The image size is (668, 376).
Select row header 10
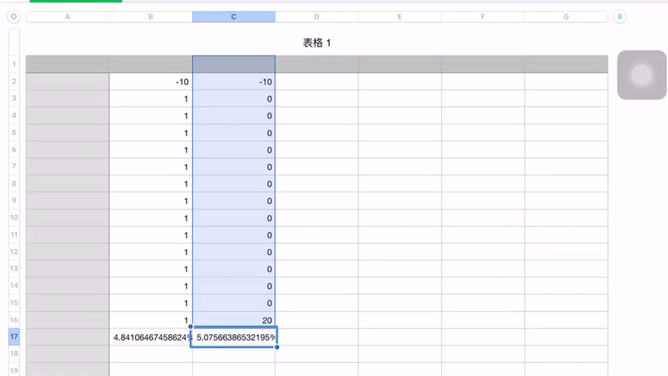(x=14, y=218)
